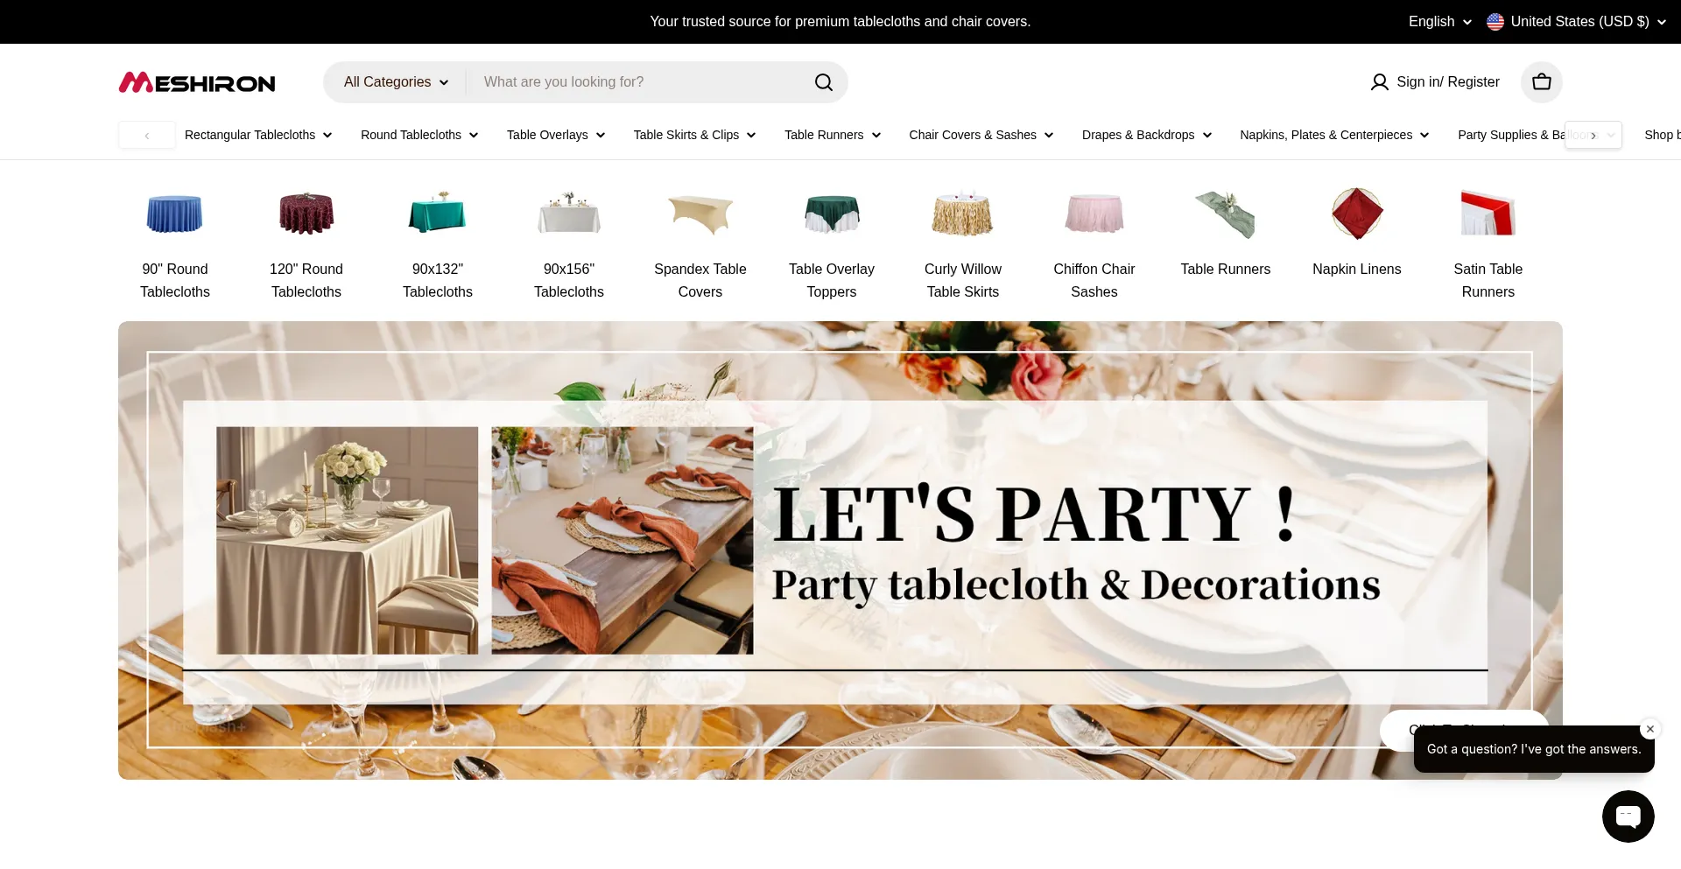Open the 90" Round Tablecloths link
1681x869 pixels.
point(175,280)
